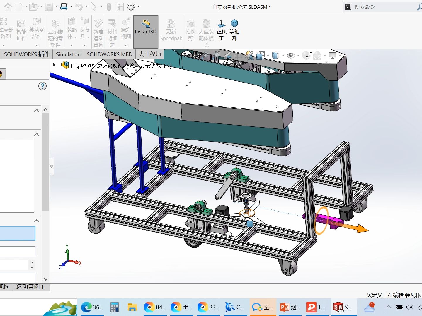Click the orange triad arrow handle

point(355,227)
